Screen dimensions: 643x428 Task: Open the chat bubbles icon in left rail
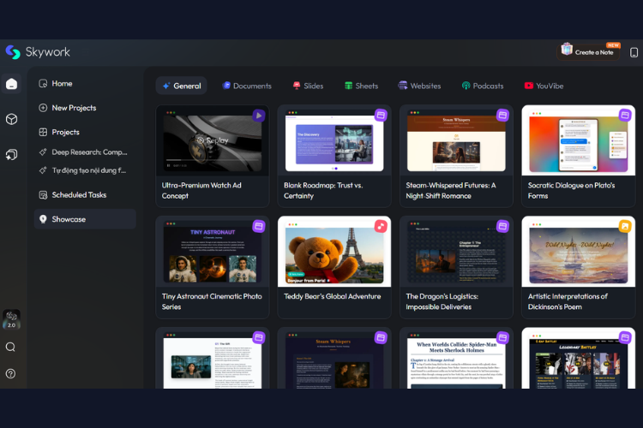[11, 154]
